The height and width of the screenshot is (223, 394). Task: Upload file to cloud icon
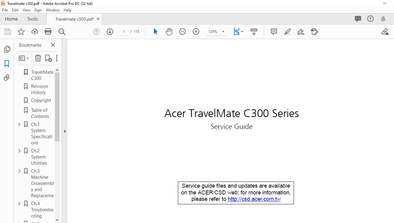(35, 32)
